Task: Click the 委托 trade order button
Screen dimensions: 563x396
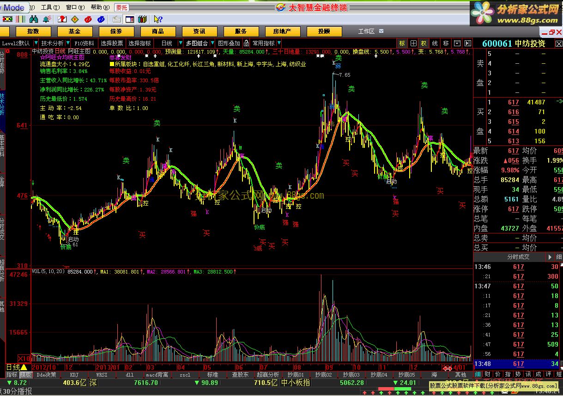Action: [121, 7]
